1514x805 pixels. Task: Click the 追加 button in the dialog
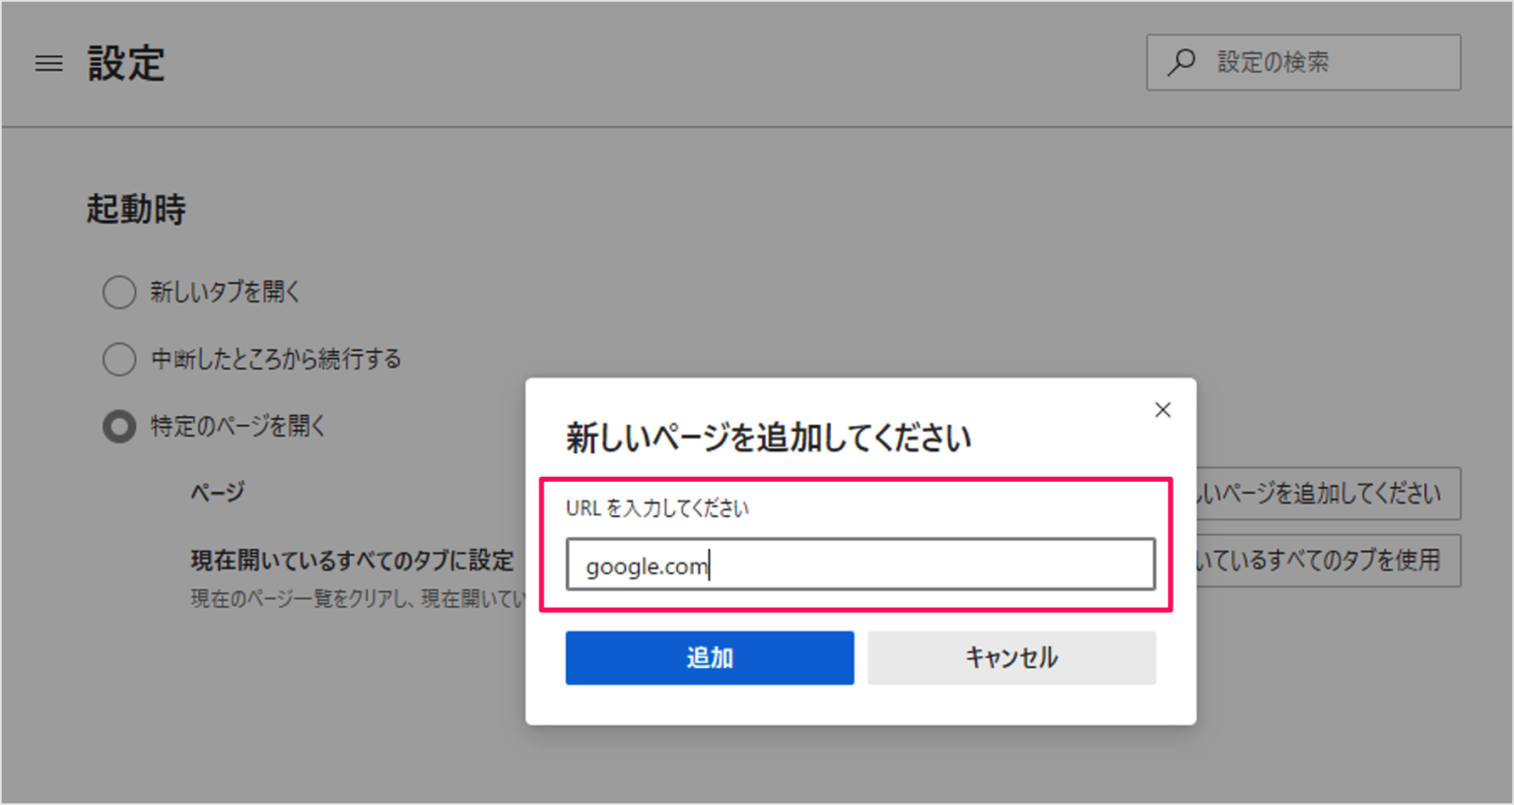click(x=709, y=657)
